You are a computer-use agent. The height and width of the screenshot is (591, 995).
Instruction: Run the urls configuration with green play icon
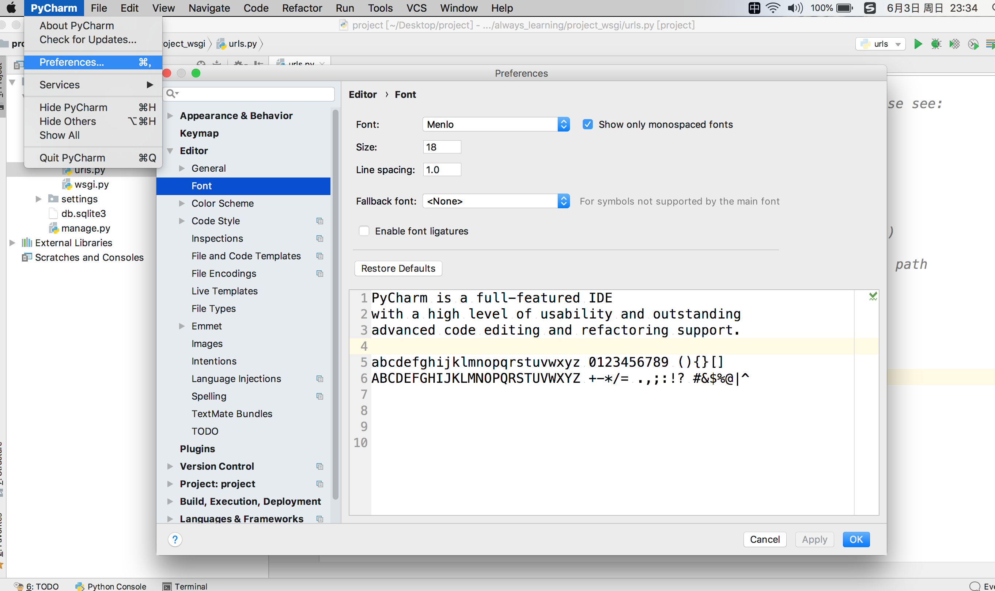click(918, 44)
